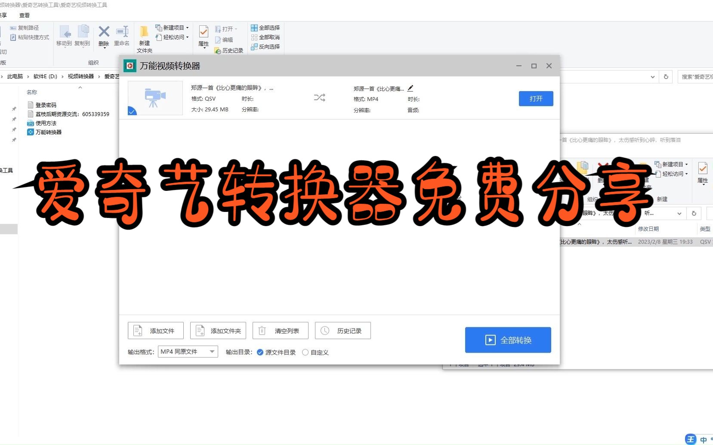Click the 清空列表 (Clear list) button
This screenshot has width=713, height=445.
pyautogui.click(x=281, y=331)
